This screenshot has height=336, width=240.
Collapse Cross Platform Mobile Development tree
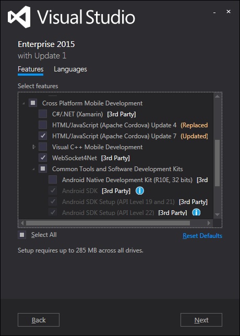[23, 104]
